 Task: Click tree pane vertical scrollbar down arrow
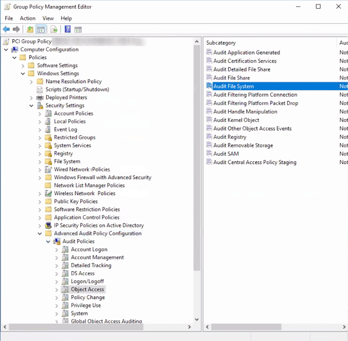click(x=197, y=319)
